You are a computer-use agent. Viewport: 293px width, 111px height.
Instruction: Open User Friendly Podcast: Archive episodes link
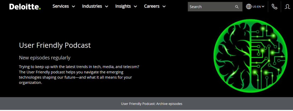[x=152, y=104]
